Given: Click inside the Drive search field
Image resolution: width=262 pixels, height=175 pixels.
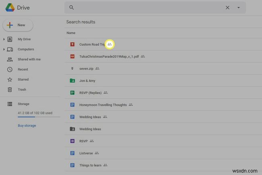Looking at the screenshot, I should (155, 8).
